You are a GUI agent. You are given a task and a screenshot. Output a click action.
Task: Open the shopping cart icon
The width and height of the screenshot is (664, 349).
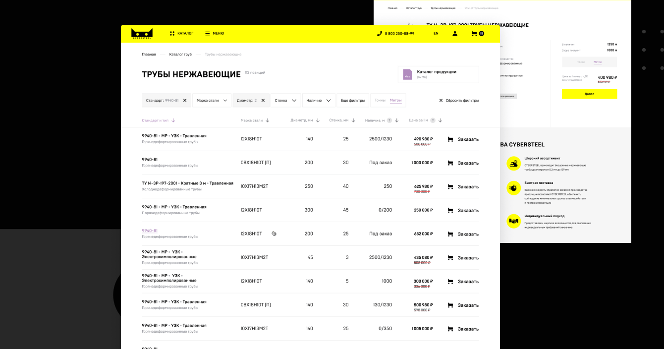[474, 33]
